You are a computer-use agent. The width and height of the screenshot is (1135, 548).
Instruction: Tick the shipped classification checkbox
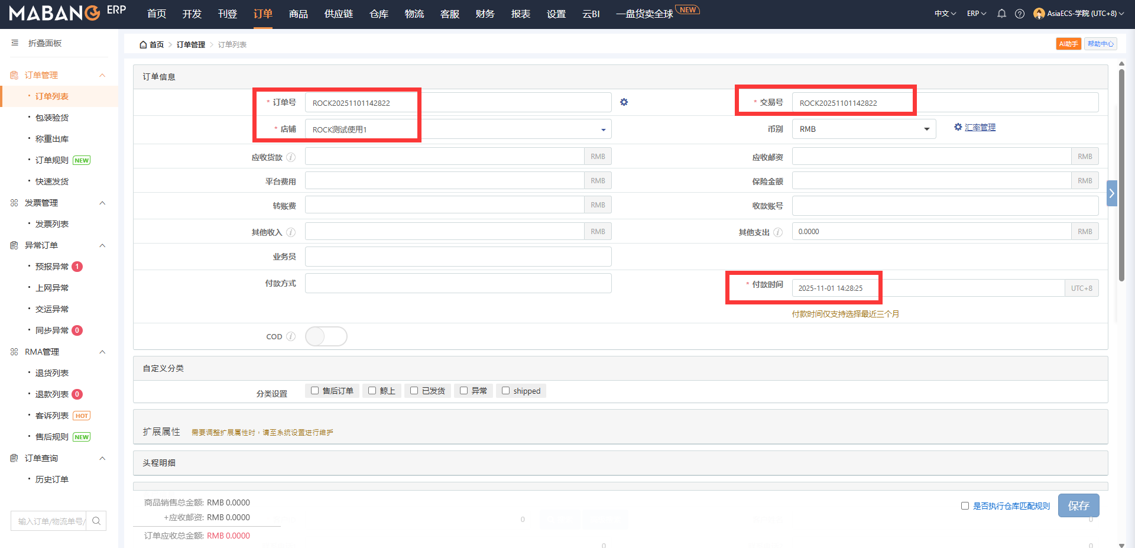[x=505, y=391]
